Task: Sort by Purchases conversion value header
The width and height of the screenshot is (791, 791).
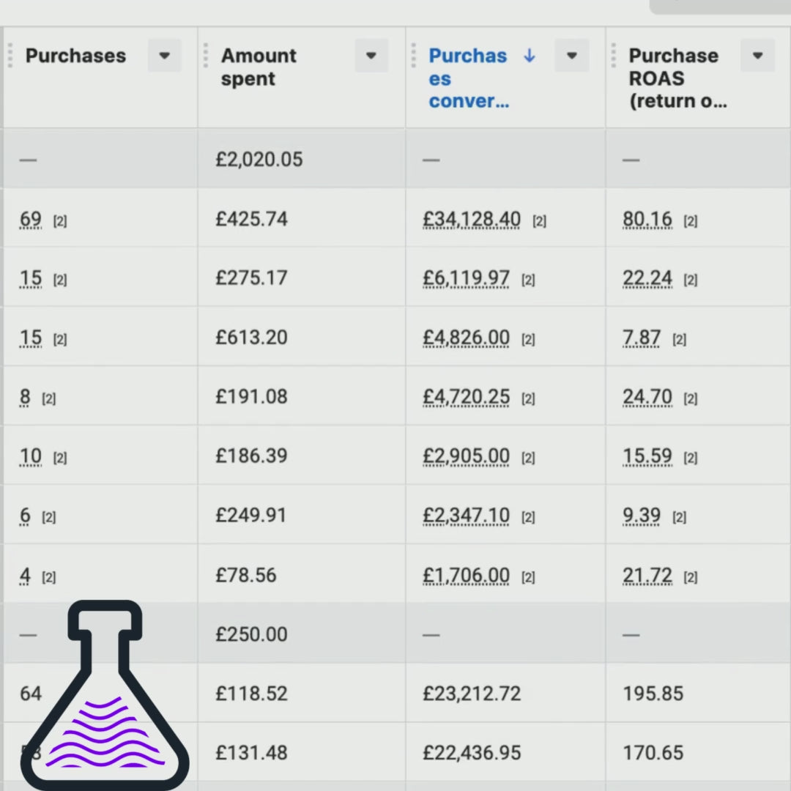Action: (467, 78)
